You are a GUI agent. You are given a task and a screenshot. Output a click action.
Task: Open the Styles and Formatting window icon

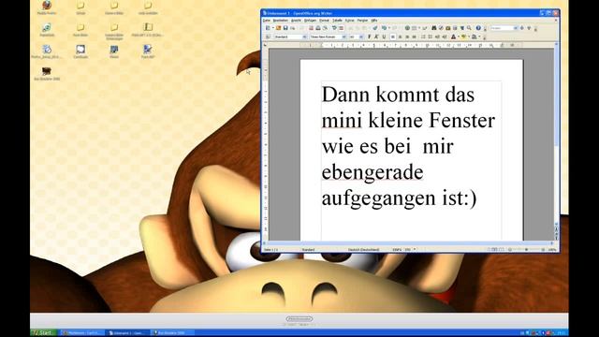(268, 37)
